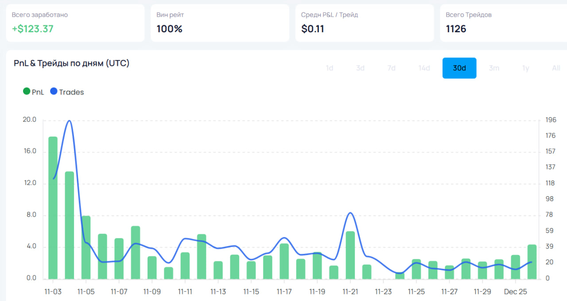Click the 12.0 left axis label
The width and height of the screenshot is (567, 301).
pyautogui.click(x=29, y=183)
